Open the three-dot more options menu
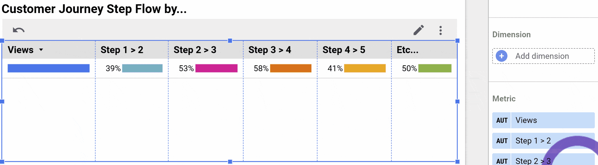This screenshot has height=165, width=598. point(441,30)
